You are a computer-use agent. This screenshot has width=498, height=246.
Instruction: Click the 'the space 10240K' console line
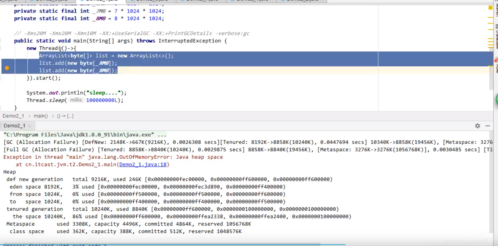tap(182, 217)
